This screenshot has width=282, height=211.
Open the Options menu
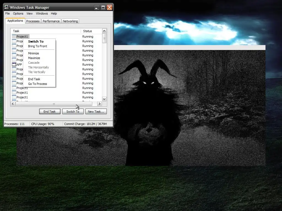(18, 13)
